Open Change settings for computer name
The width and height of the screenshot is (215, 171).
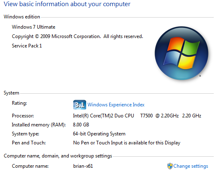[190, 166]
